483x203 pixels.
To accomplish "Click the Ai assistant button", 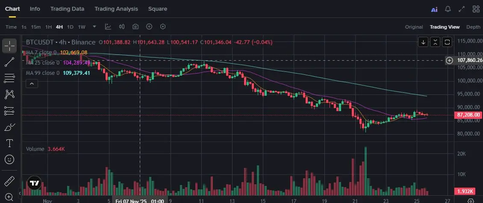I will (x=434, y=9).
